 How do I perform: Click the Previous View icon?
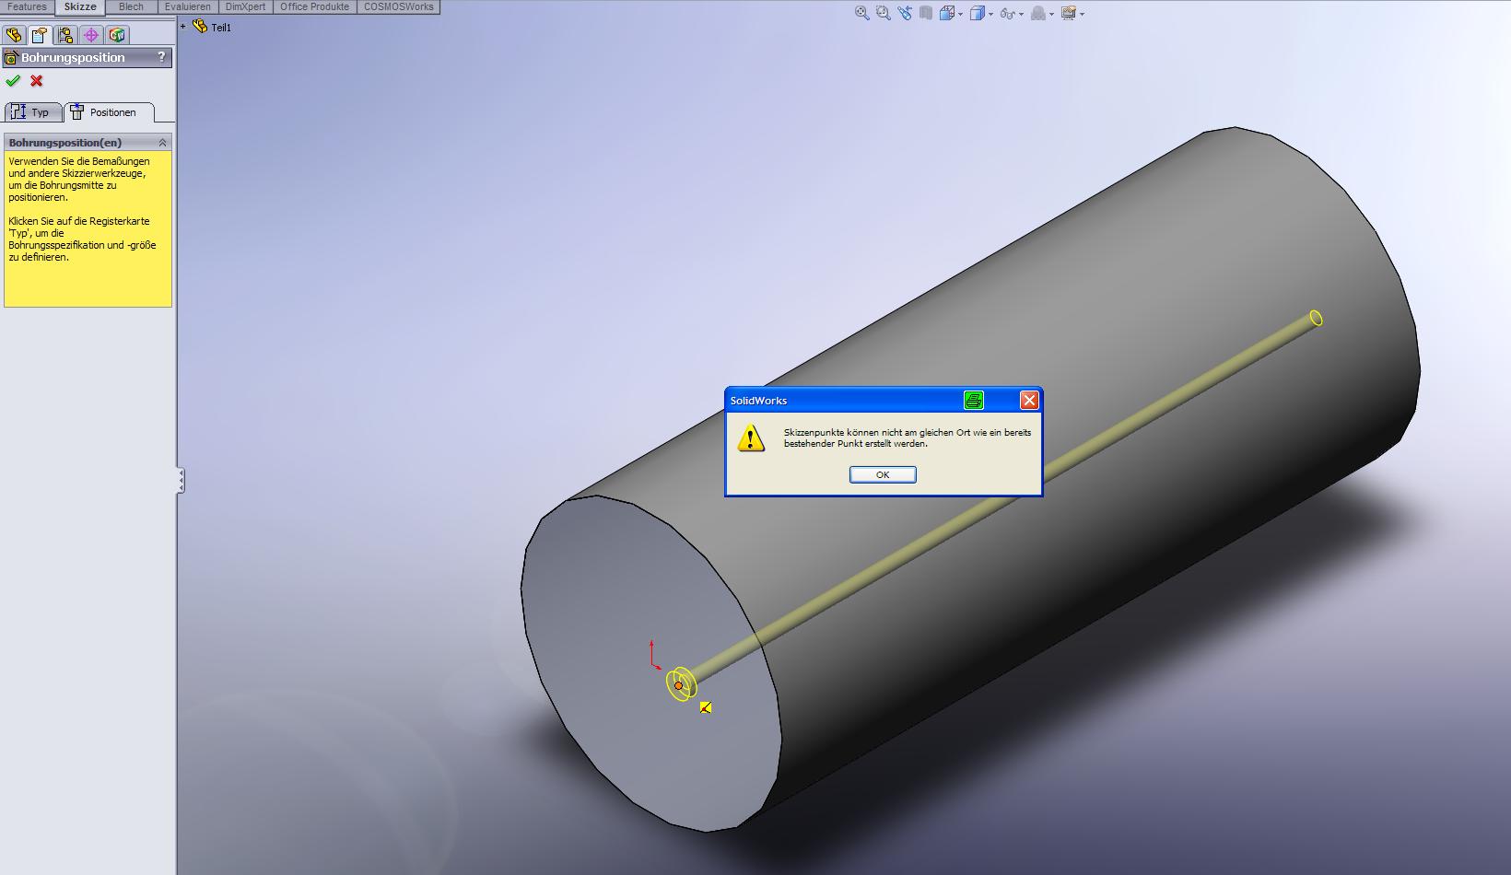[905, 13]
